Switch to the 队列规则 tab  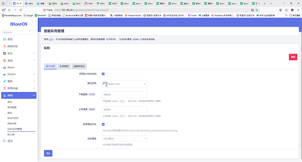point(64,66)
